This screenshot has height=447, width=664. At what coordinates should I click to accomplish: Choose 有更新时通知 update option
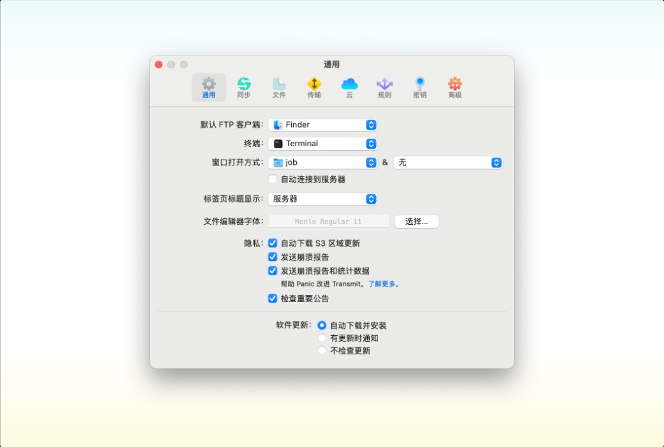click(322, 338)
